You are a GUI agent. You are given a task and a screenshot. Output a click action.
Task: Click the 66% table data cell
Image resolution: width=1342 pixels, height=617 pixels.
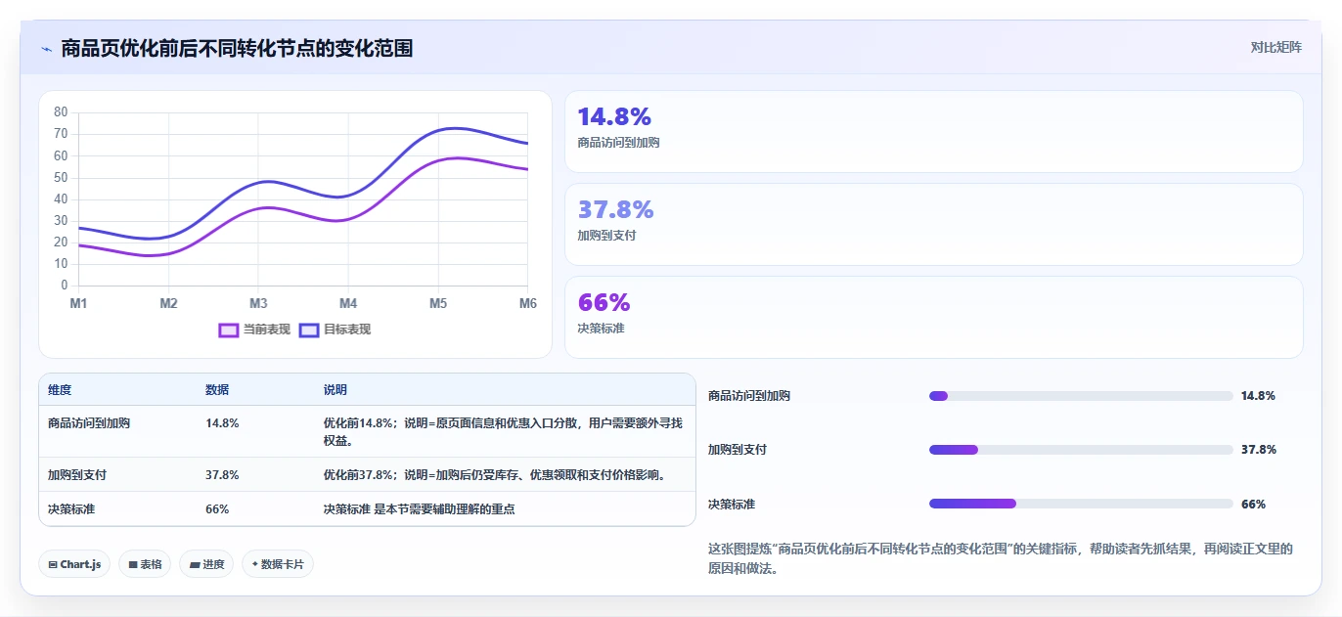pos(217,509)
